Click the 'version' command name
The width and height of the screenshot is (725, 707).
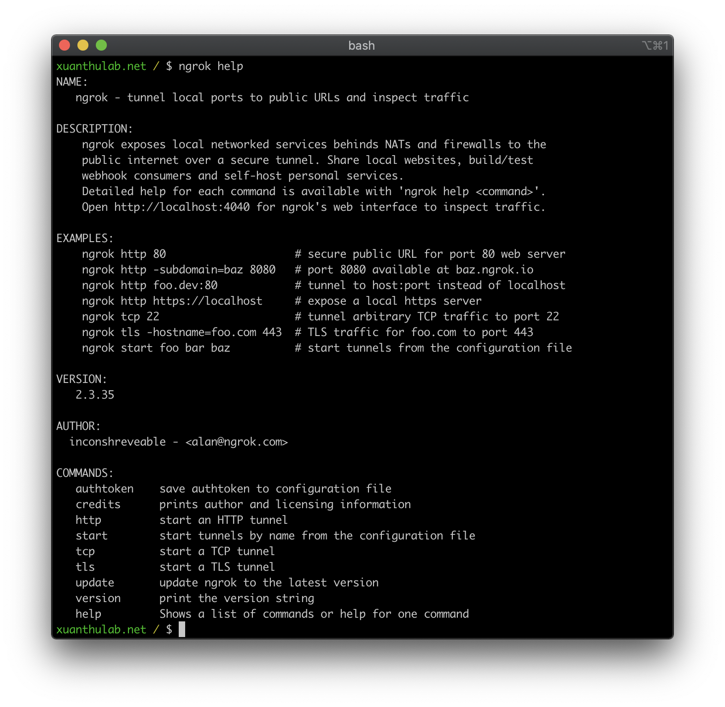[98, 598]
